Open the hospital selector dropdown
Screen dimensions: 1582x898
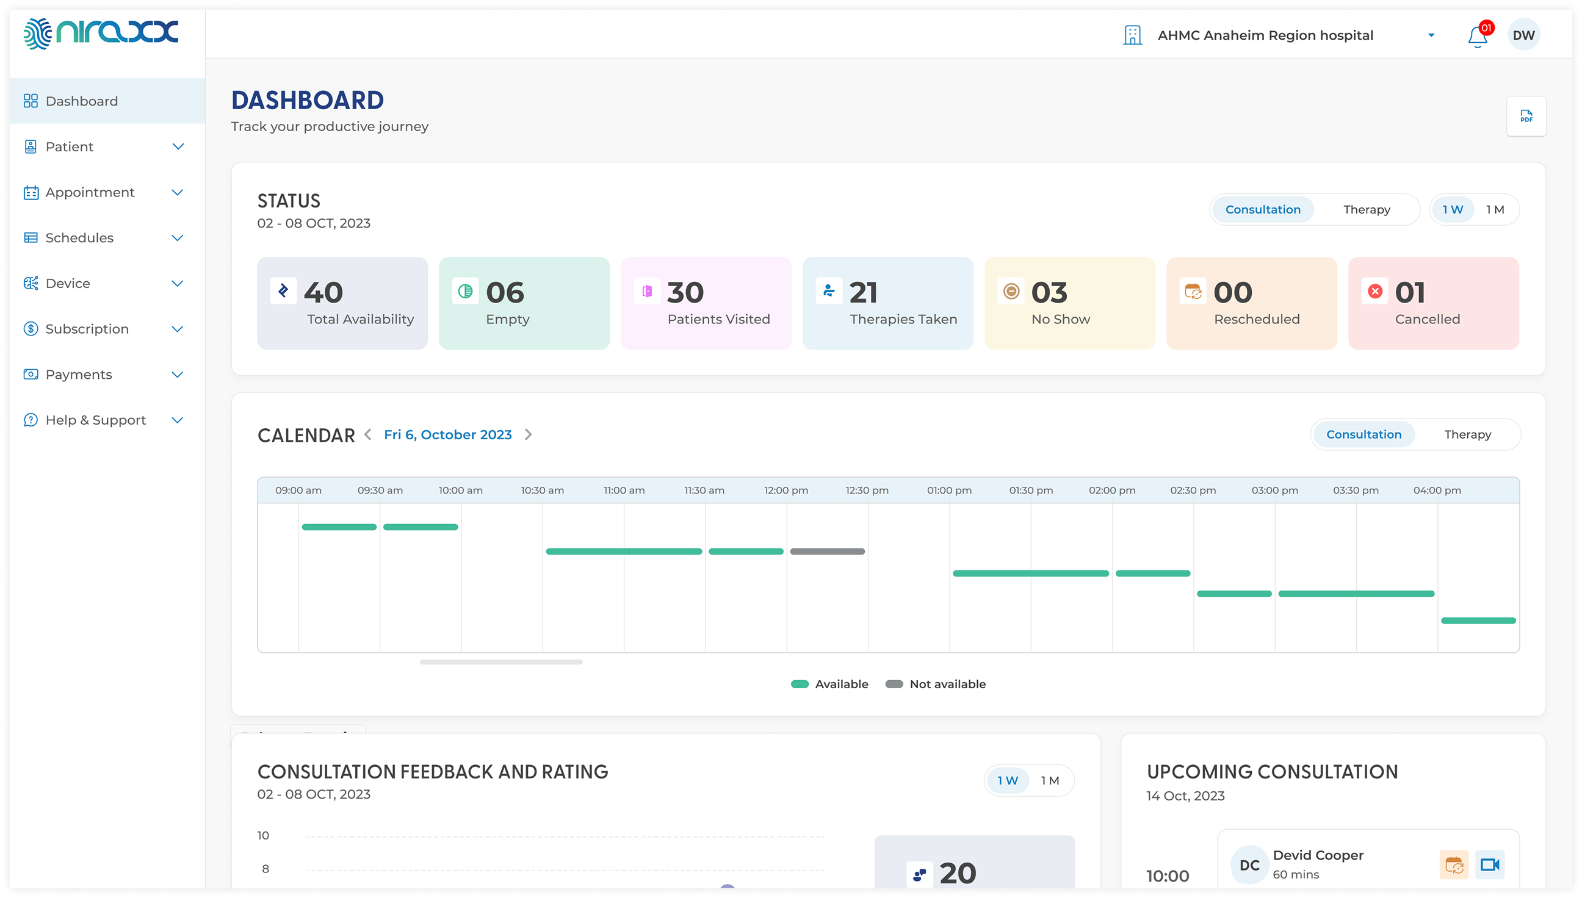click(1431, 35)
